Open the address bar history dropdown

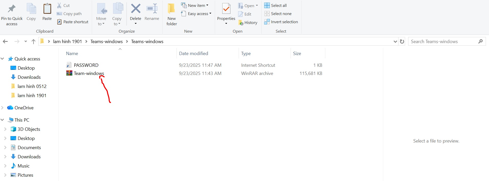(395, 42)
